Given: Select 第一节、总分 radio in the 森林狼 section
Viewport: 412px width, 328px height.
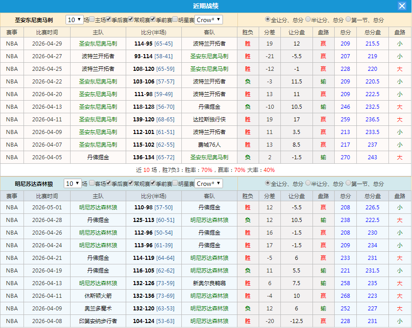Looking at the screenshot, I should coord(348,183).
